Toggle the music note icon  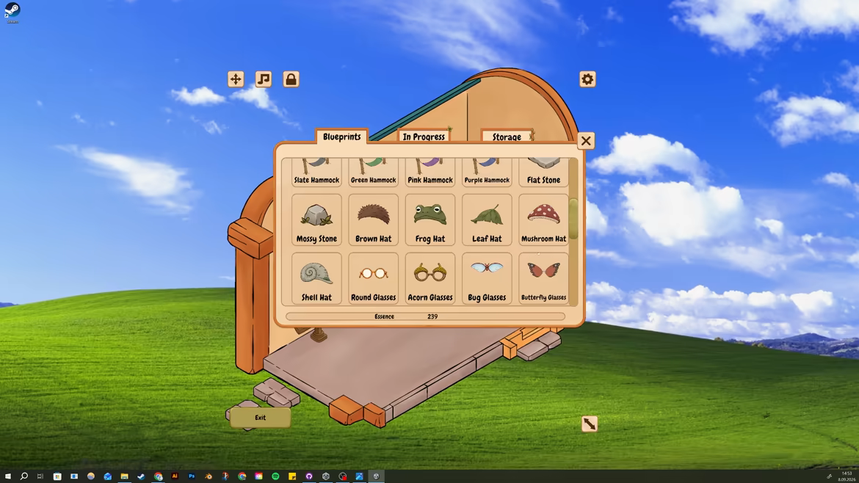(x=264, y=79)
